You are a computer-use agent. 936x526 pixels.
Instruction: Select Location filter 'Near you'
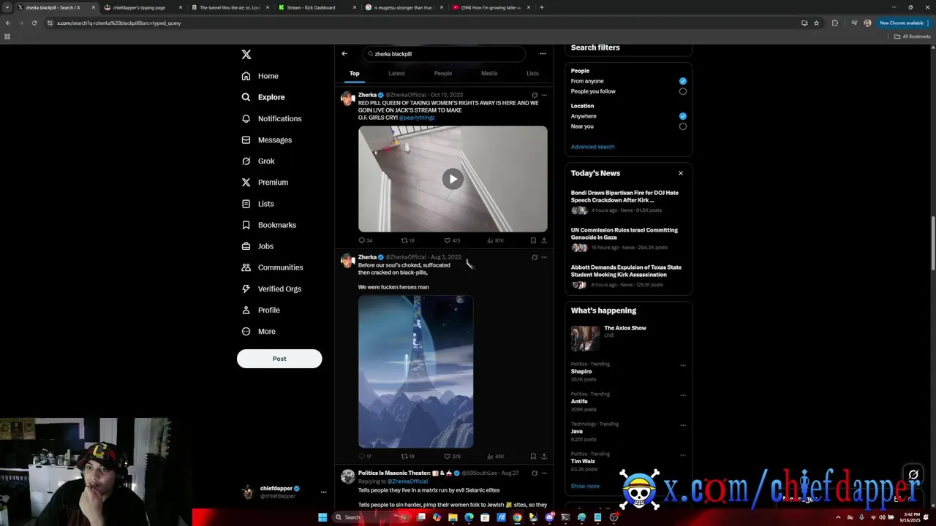click(x=682, y=126)
